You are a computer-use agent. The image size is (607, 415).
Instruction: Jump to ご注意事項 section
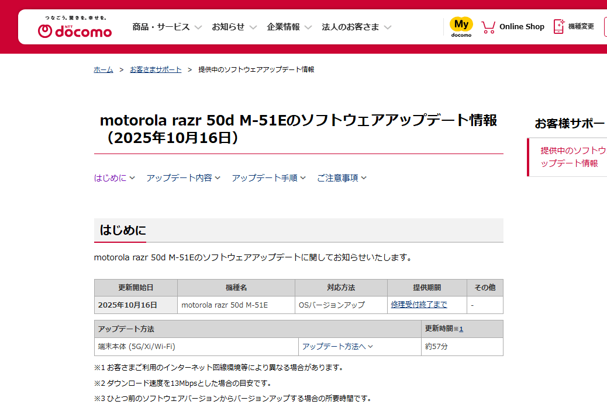coord(342,178)
